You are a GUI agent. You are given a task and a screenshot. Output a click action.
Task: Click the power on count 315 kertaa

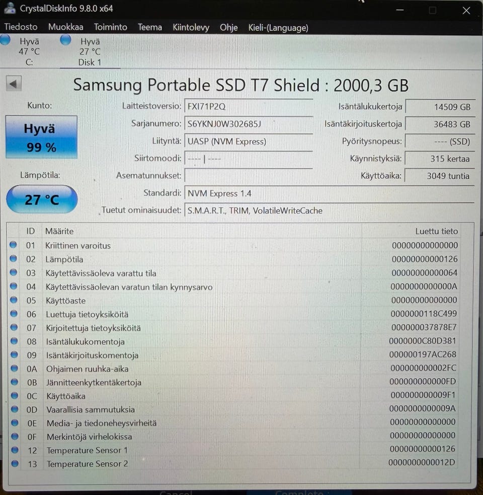[440, 159]
